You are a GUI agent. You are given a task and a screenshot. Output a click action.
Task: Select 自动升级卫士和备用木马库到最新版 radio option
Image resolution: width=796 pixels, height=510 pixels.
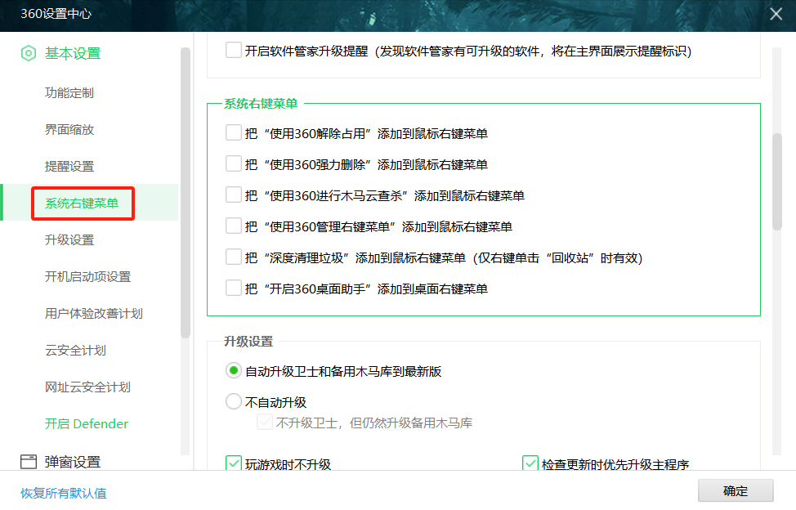[x=234, y=371]
